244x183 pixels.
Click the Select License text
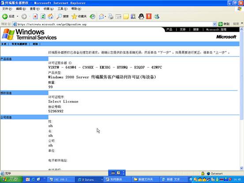click(x=63, y=101)
